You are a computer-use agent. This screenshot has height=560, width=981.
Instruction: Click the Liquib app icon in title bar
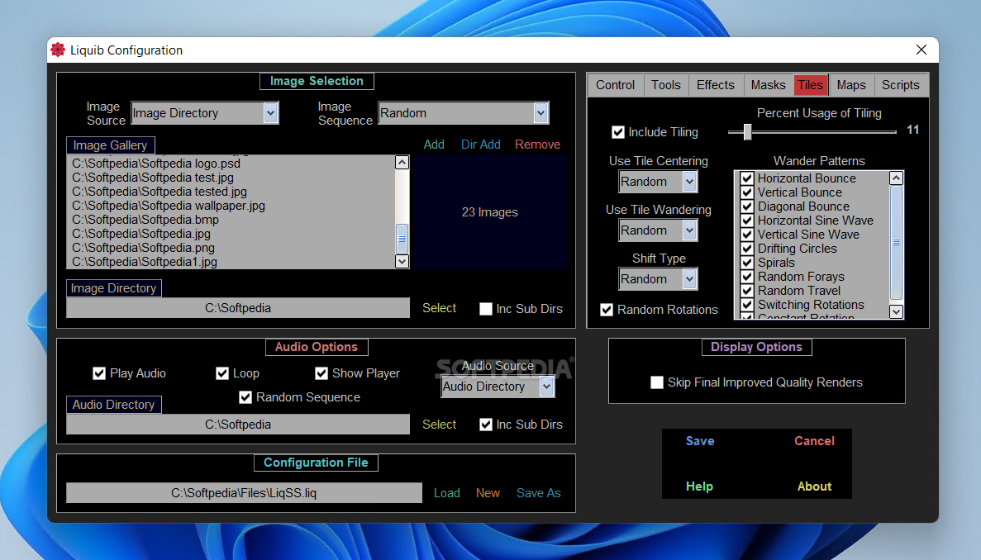[58, 50]
